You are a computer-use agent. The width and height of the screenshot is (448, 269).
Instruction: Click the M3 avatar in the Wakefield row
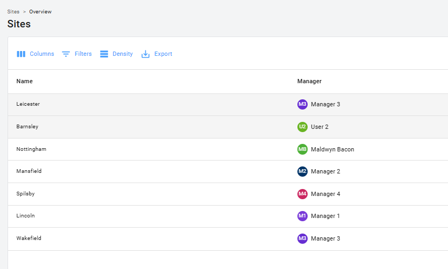point(302,238)
